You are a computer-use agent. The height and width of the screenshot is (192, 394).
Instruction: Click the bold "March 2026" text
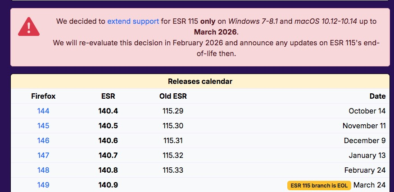coord(215,32)
